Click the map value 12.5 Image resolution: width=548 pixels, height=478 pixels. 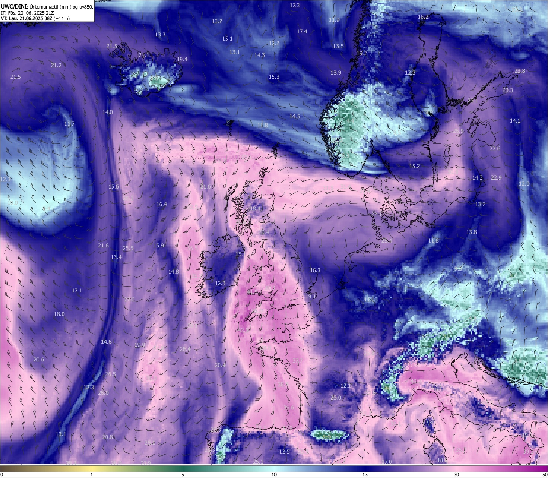pos(285,452)
